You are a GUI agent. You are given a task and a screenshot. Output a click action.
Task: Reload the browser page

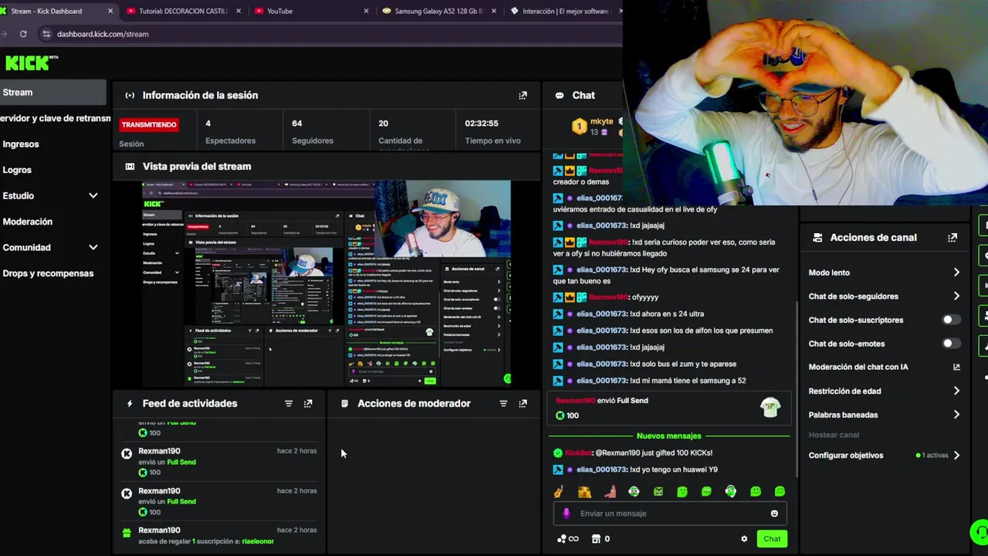23,34
